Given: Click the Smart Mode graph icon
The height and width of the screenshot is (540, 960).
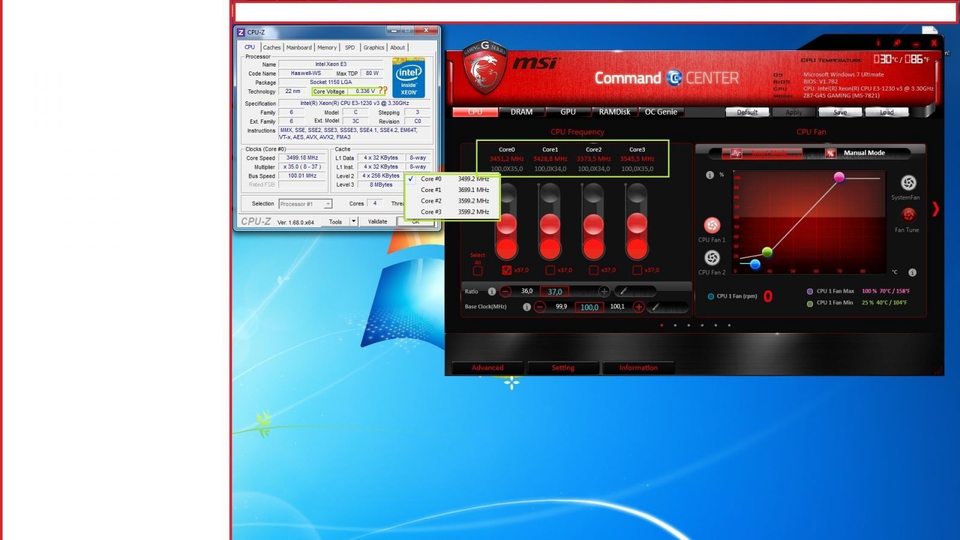Looking at the screenshot, I should [736, 154].
